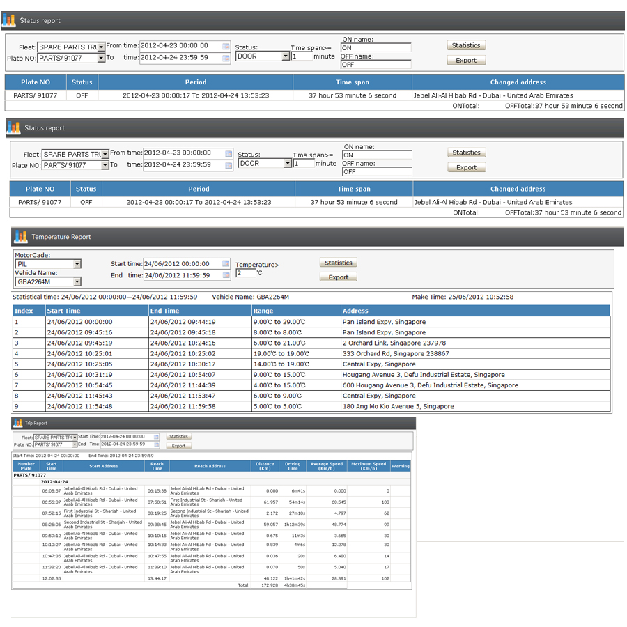The height and width of the screenshot is (627, 627).
Task: Open the Start time calendar icon in Temperature Report
Action: pos(226,263)
